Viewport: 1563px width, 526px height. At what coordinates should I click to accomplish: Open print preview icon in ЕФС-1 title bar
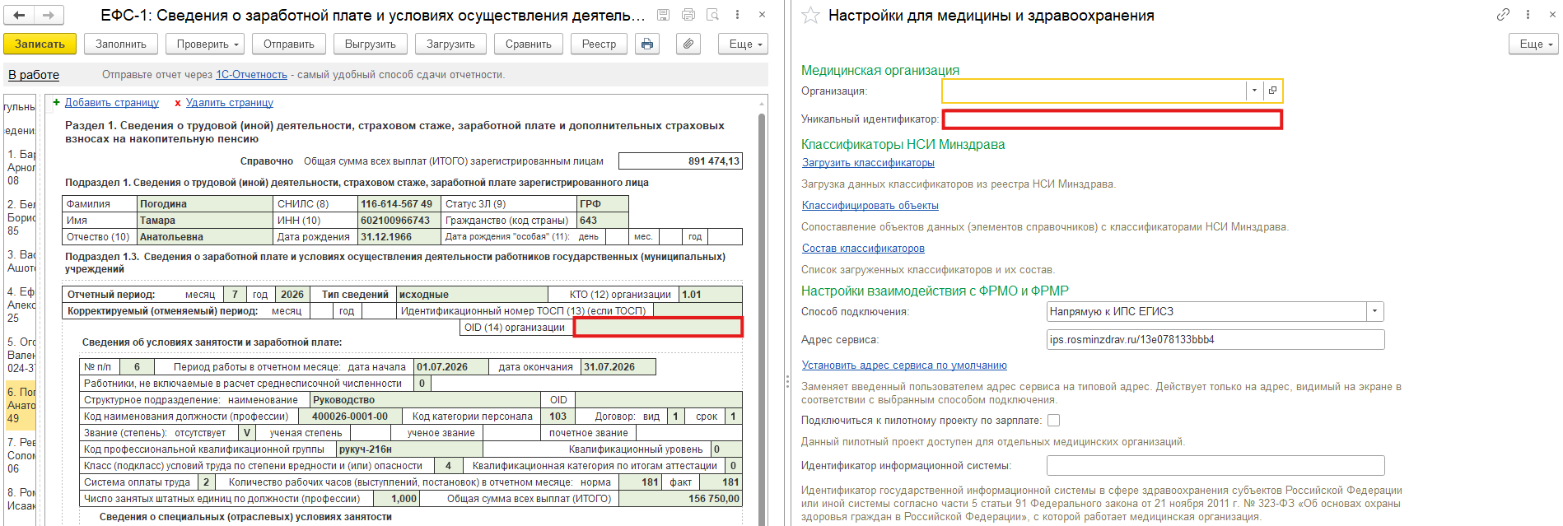tap(713, 15)
